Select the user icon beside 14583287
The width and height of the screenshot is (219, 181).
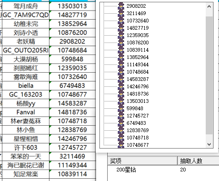(x=121, y=79)
